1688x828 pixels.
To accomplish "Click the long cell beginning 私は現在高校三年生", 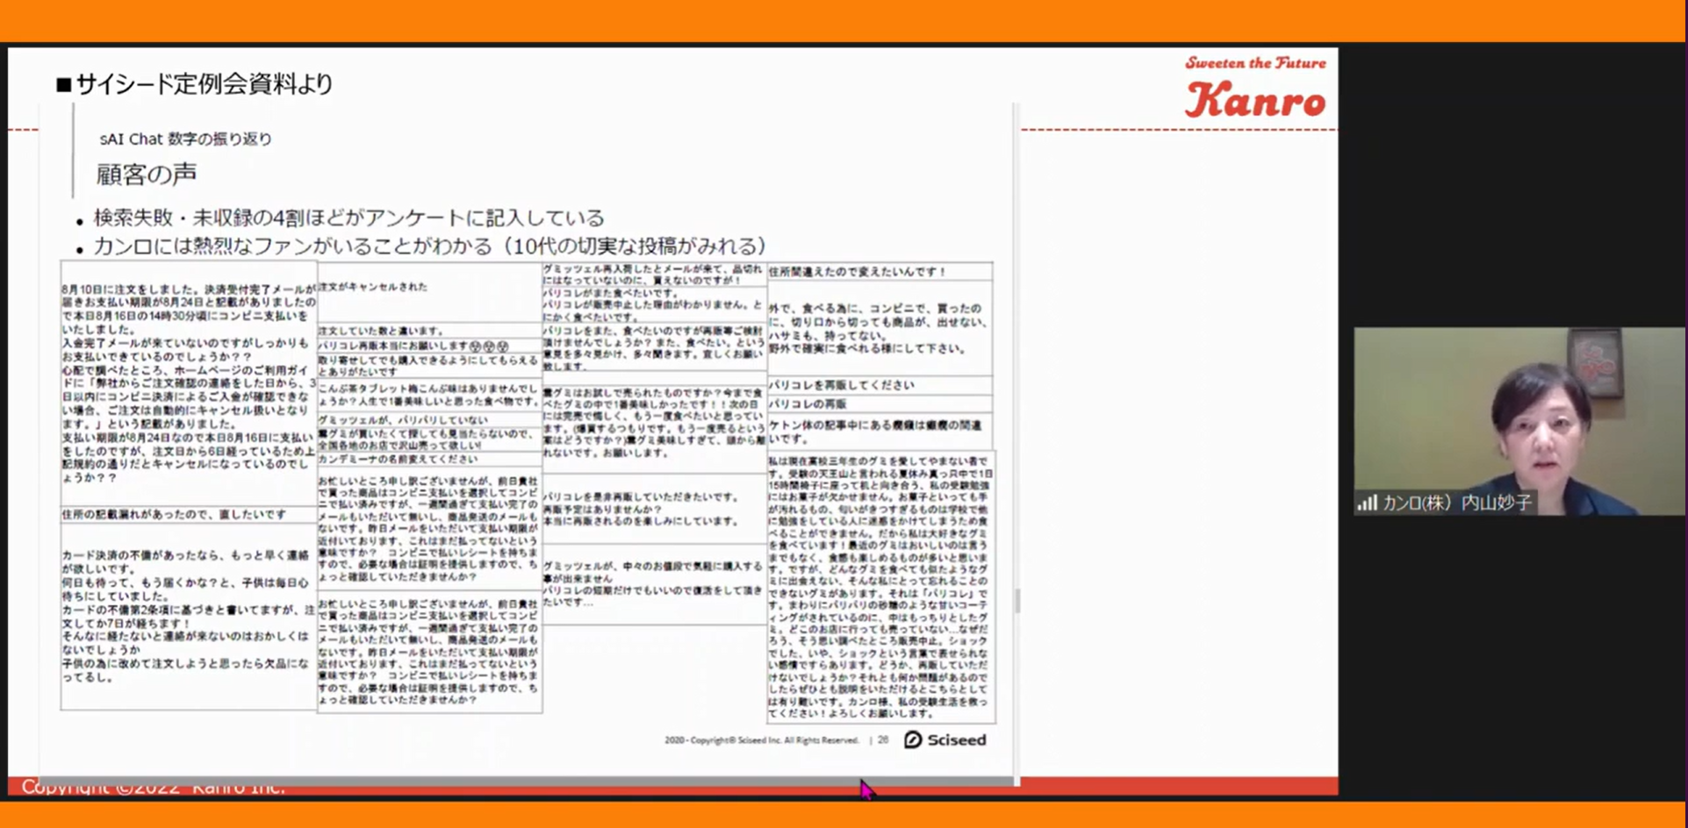I will pos(880,587).
